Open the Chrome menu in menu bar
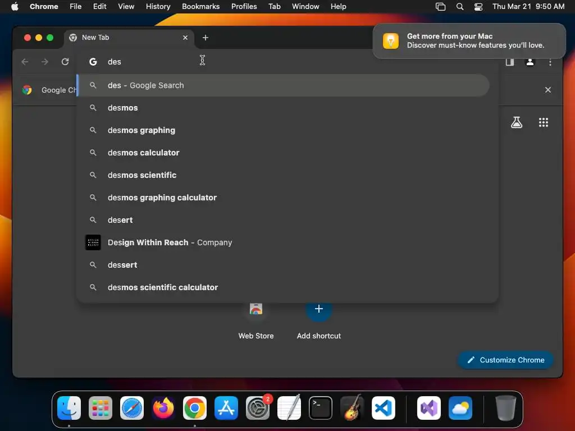 44,7
